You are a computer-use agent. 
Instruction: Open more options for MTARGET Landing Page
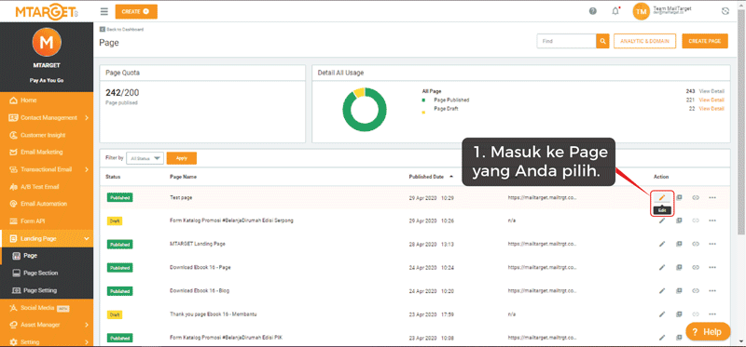click(x=712, y=244)
